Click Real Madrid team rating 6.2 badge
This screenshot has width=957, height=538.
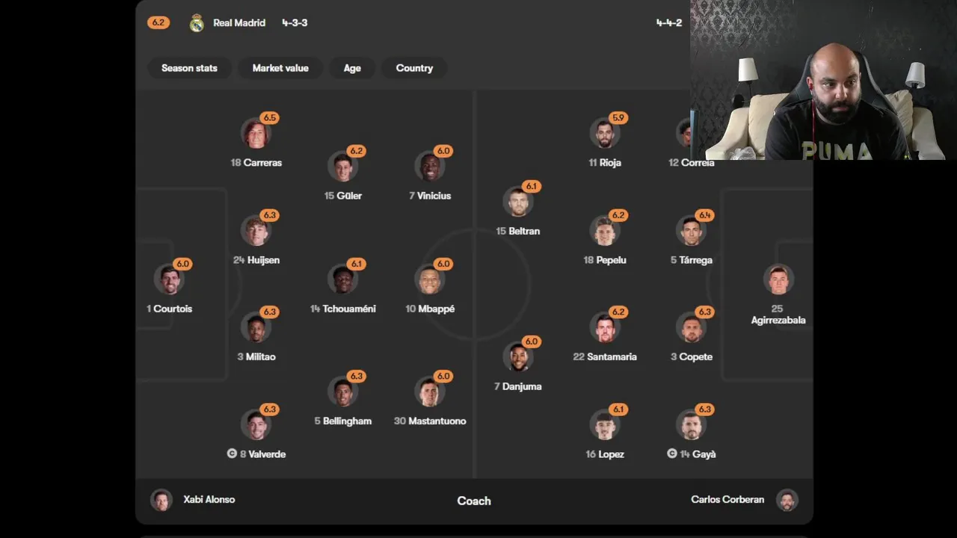159,23
